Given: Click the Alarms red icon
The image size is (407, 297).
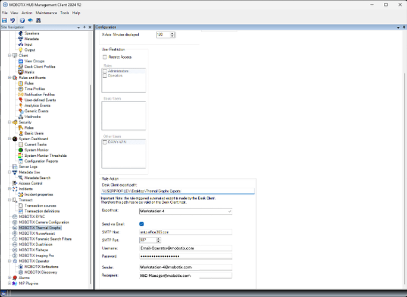Looking at the screenshot, I should [15, 277].
